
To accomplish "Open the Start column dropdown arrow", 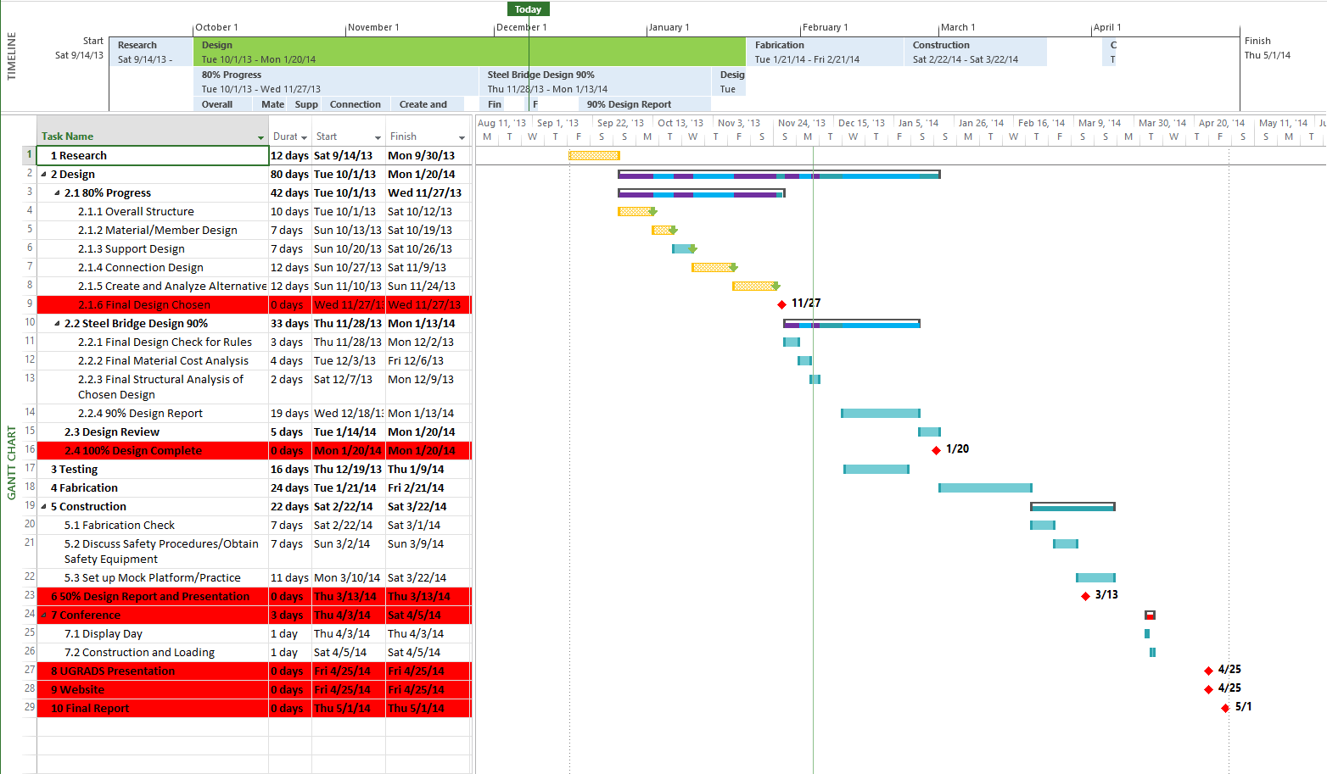I will click(x=378, y=137).
